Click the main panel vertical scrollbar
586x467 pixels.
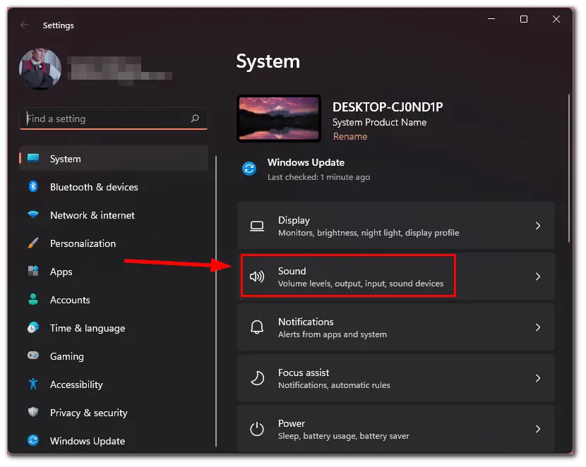tap(569, 168)
